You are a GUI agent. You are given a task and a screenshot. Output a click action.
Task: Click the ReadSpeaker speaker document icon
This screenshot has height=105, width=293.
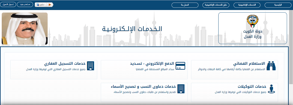tap(38, 5)
